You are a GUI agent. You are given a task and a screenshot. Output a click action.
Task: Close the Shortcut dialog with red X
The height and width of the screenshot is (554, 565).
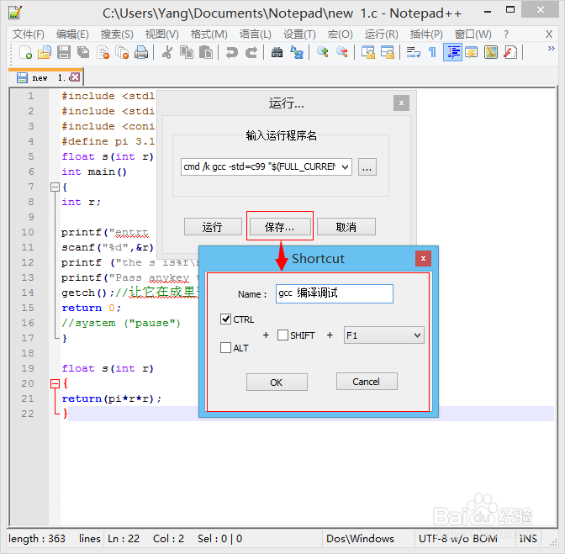[x=424, y=258]
